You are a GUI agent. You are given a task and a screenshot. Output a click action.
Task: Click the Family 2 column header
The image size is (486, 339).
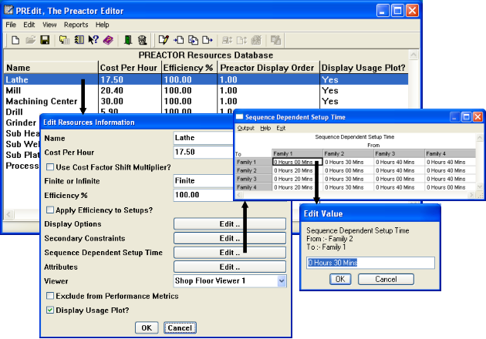[348, 153]
